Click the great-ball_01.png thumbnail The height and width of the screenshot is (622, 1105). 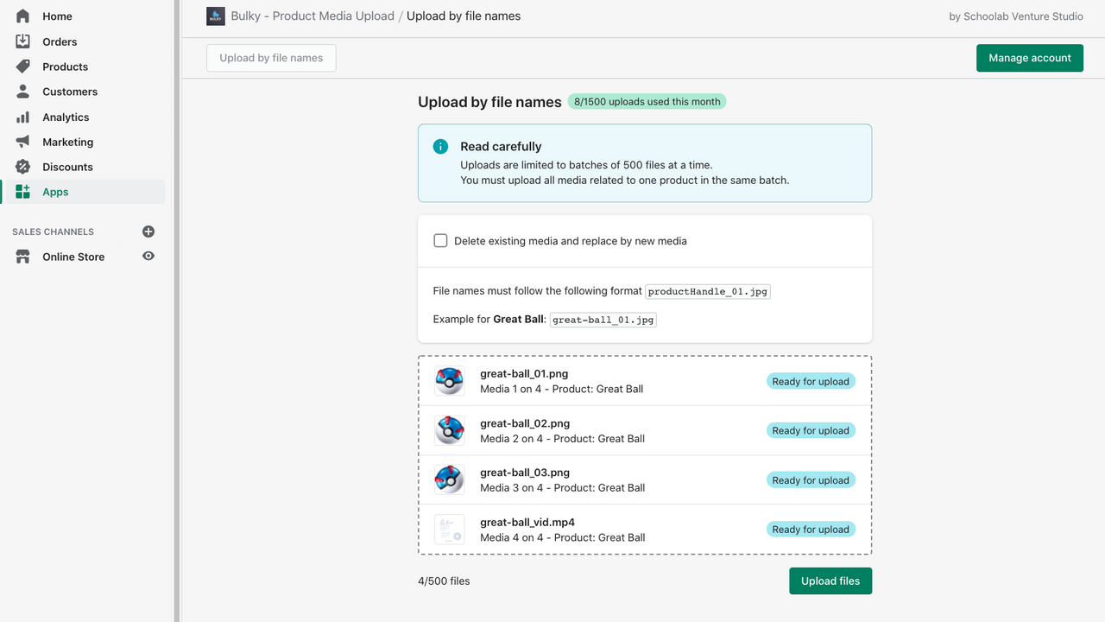449,380
